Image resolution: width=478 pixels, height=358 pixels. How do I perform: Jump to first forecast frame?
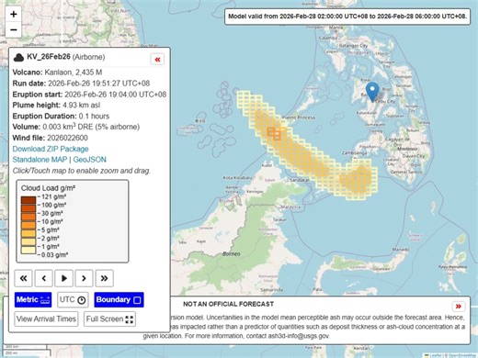tap(23, 278)
